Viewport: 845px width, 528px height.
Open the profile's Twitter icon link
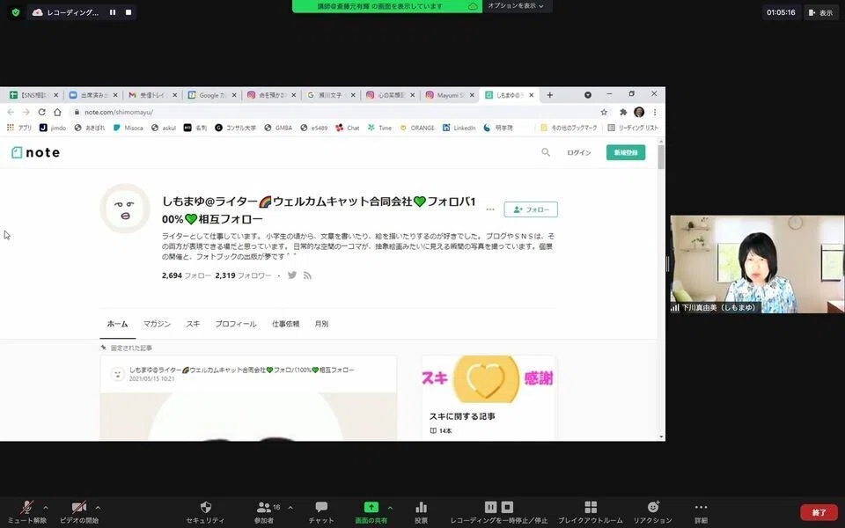pyautogui.click(x=292, y=275)
